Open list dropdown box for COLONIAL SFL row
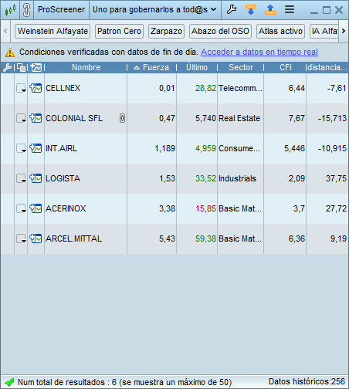Screen dimensions: 349x389 click(22, 118)
